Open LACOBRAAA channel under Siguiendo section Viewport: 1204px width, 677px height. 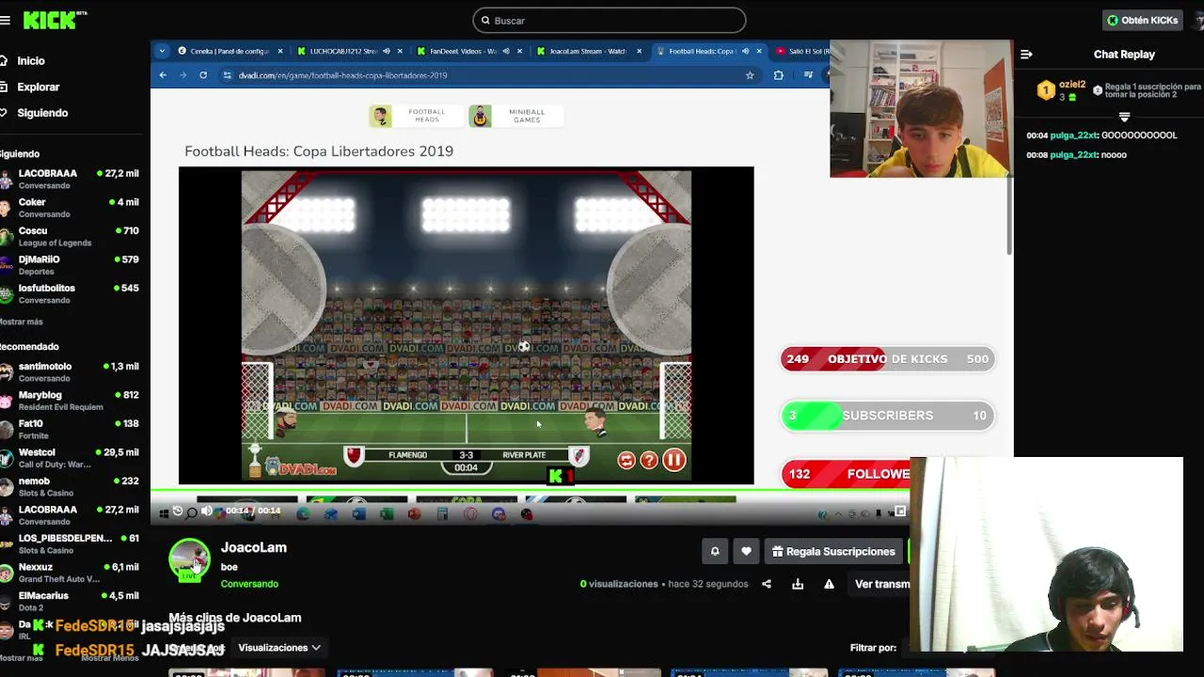pyautogui.click(x=71, y=179)
